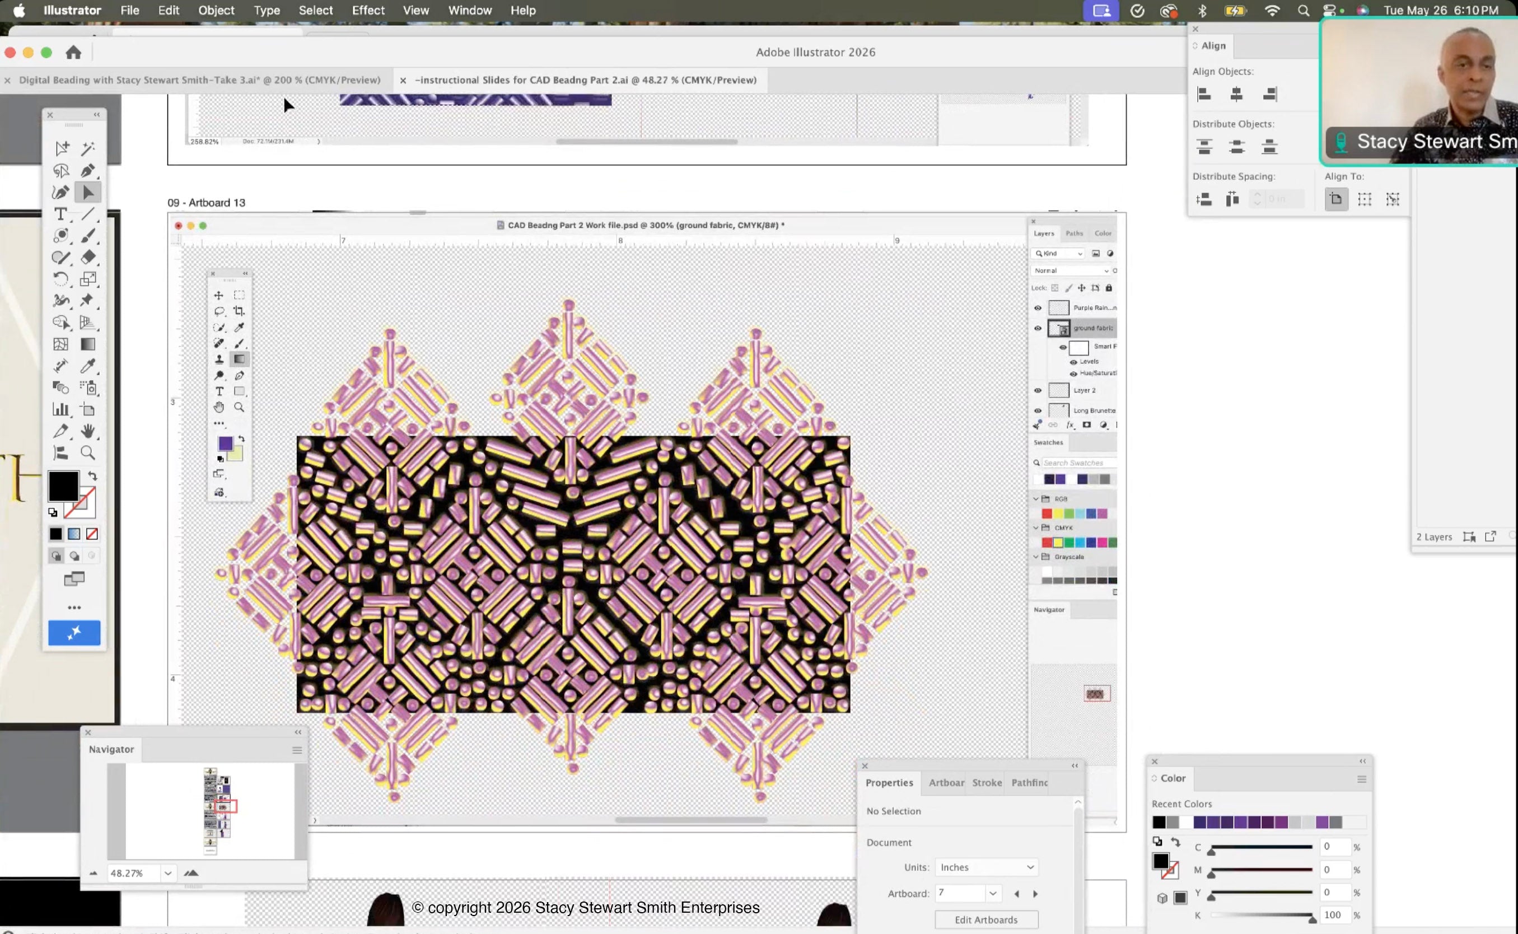Open the Artboard number dropdown
This screenshot has width=1518, height=934.
pyautogui.click(x=992, y=893)
